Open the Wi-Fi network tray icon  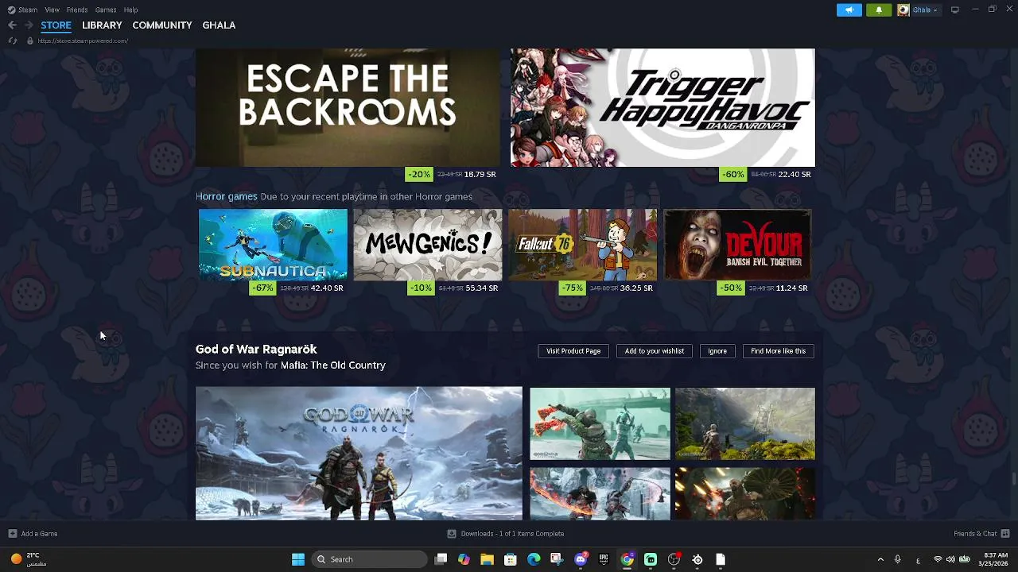pyautogui.click(x=938, y=559)
